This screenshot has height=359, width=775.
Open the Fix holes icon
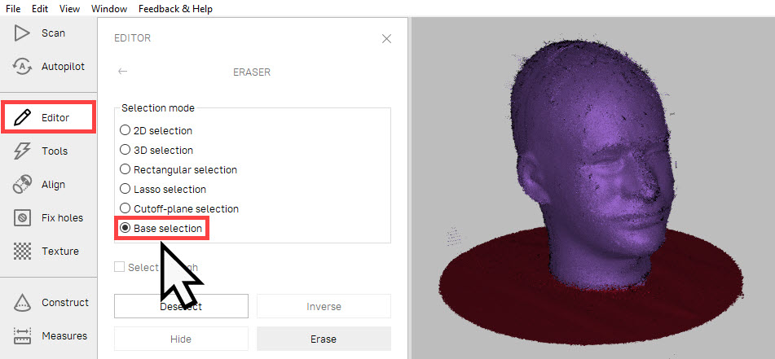(22, 218)
